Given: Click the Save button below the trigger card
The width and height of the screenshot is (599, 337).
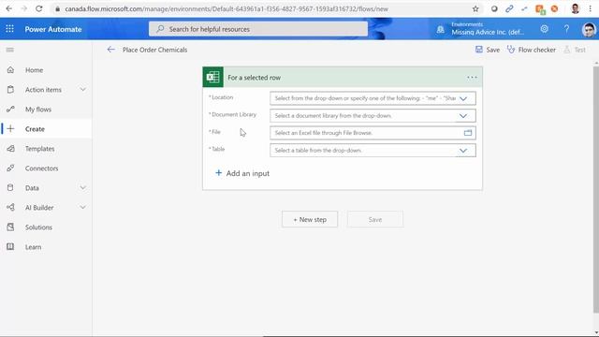Looking at the screenshot, I should [374, 219].
